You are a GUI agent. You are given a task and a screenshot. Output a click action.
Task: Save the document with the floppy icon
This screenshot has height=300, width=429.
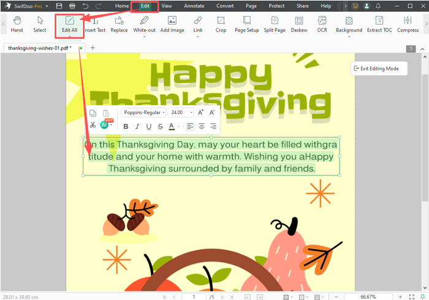[59, 6]
